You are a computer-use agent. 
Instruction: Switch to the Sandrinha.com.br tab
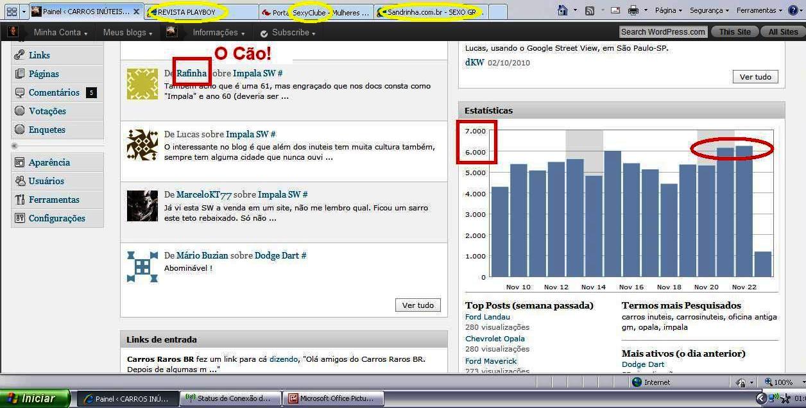tap(431, 12)
